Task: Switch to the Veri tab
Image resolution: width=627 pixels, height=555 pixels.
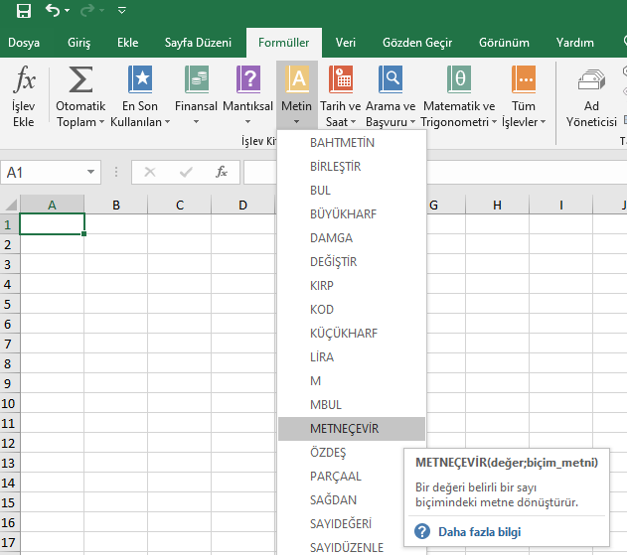Action: 346,43
